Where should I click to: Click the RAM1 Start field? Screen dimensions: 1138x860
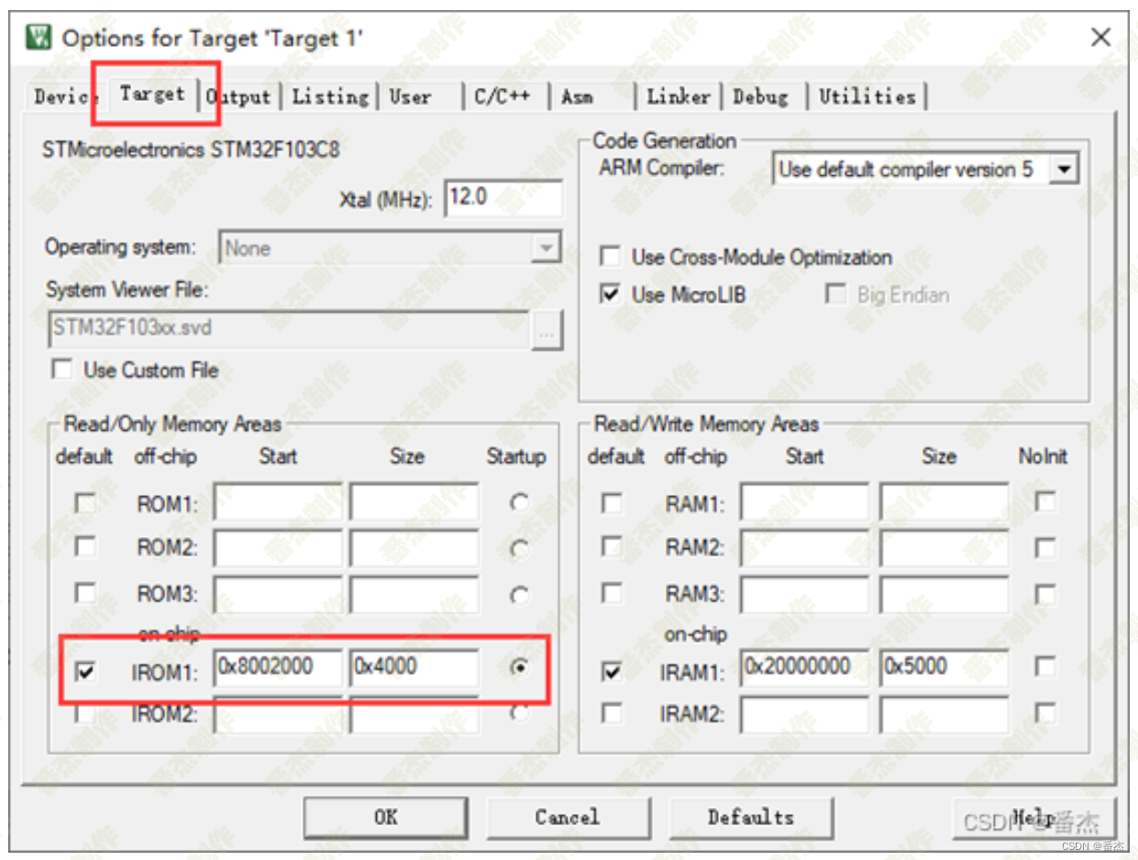tap(804, 502)
